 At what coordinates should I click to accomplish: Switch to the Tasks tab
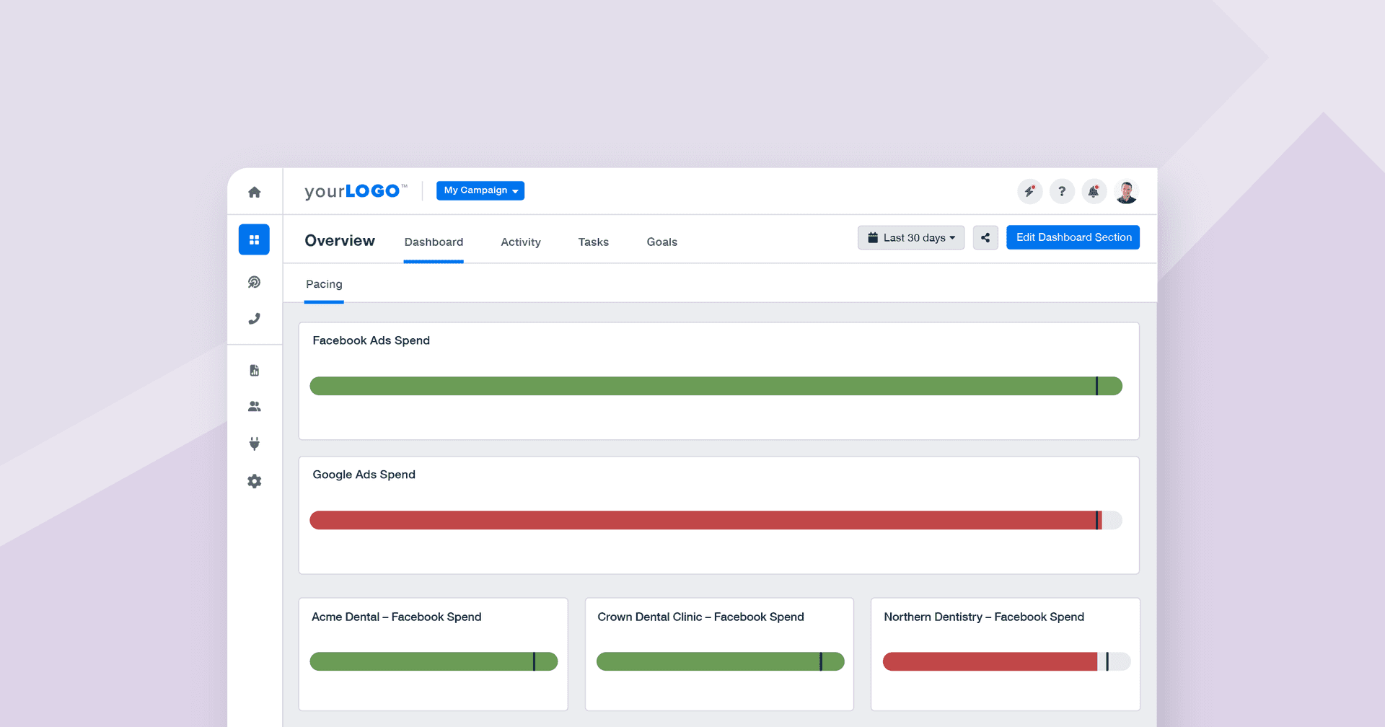(593, 242)
